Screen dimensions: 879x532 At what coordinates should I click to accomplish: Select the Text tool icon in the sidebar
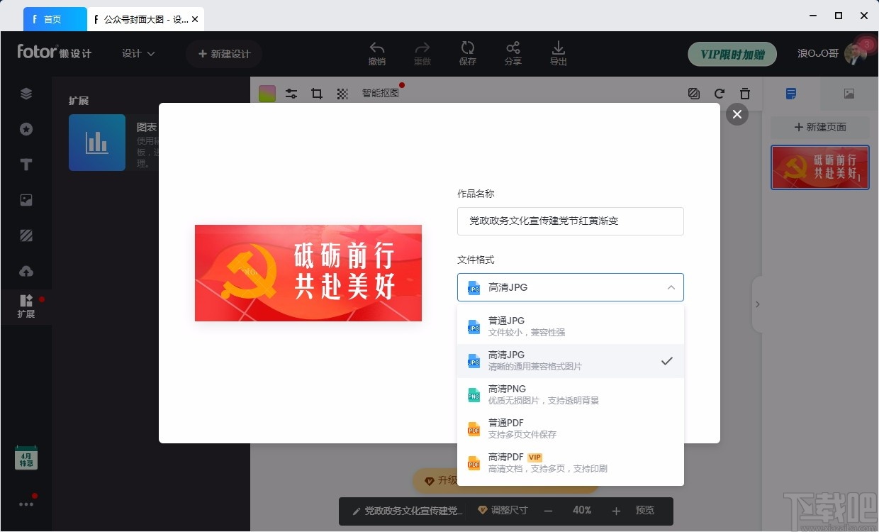(x=26, y=164)
